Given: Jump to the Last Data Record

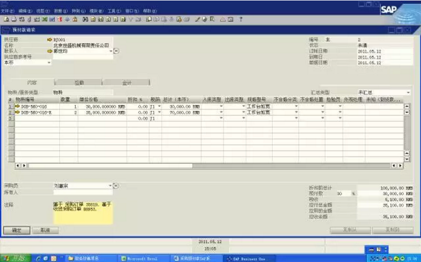Looking at the screenshot, I should click(x=123, y=19).
